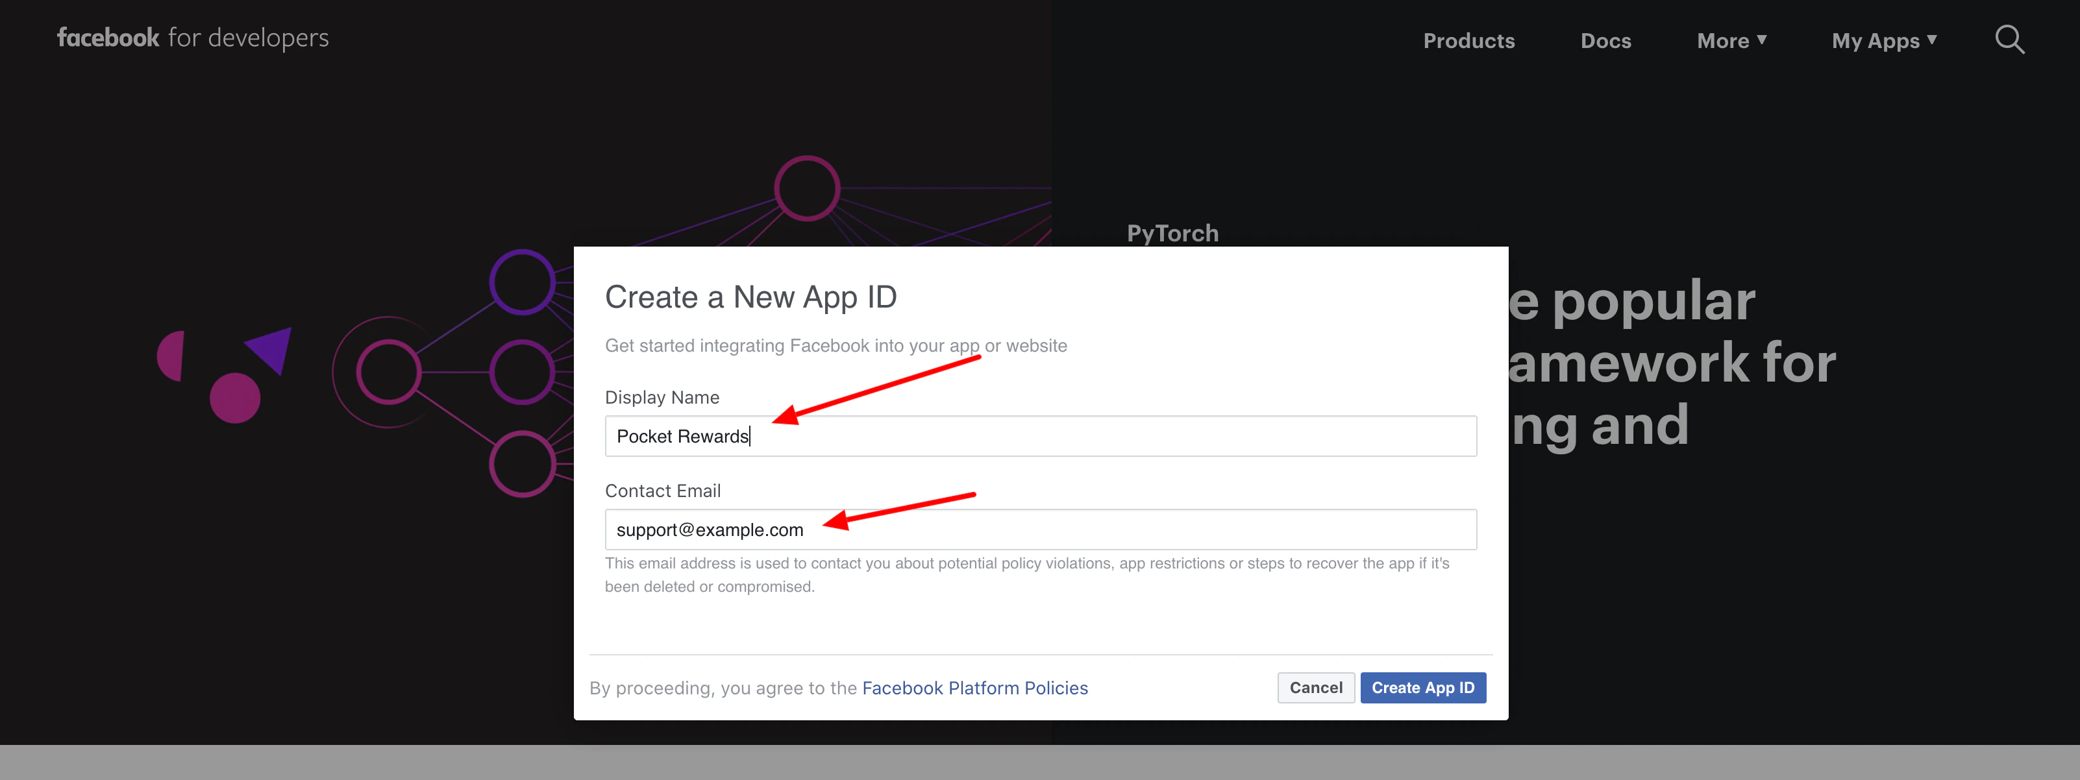Image resolution: width=2080 pixels, height=780 pixels.
Task: Cancel the new app dialog
Action: (1315, 687)
